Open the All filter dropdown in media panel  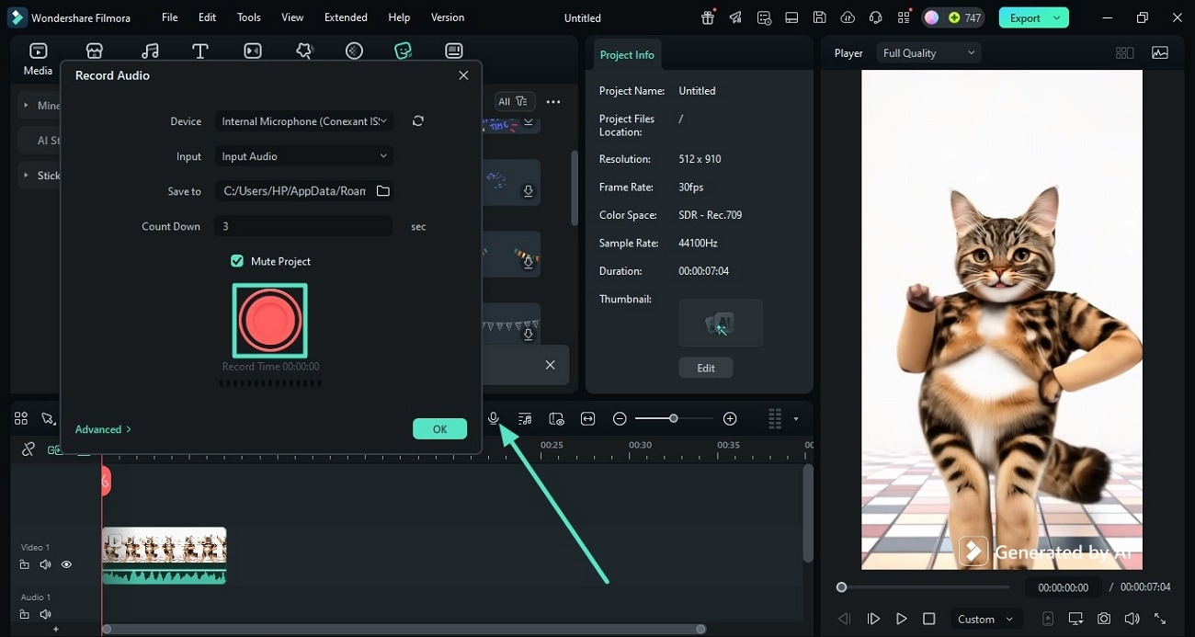click(x=515, y=102)
